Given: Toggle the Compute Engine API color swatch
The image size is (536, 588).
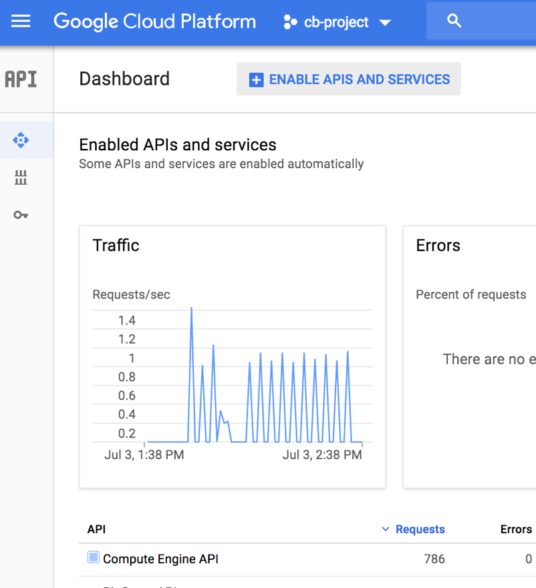Looking at the screenshot, I should click(94, 557).
